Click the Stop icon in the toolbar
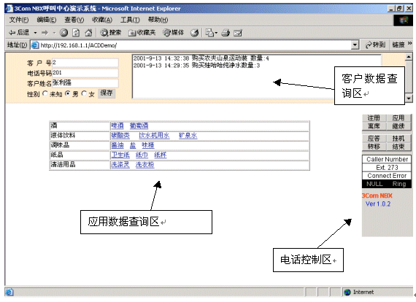This screenshot has width=416, height=302. 63,33
